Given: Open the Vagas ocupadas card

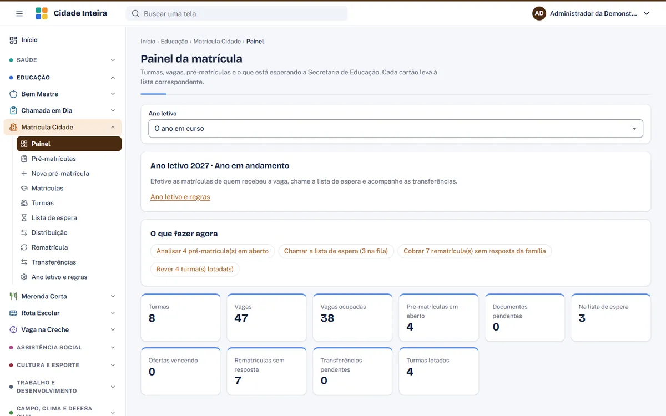Looking at the screenshot, I should 352,318.
